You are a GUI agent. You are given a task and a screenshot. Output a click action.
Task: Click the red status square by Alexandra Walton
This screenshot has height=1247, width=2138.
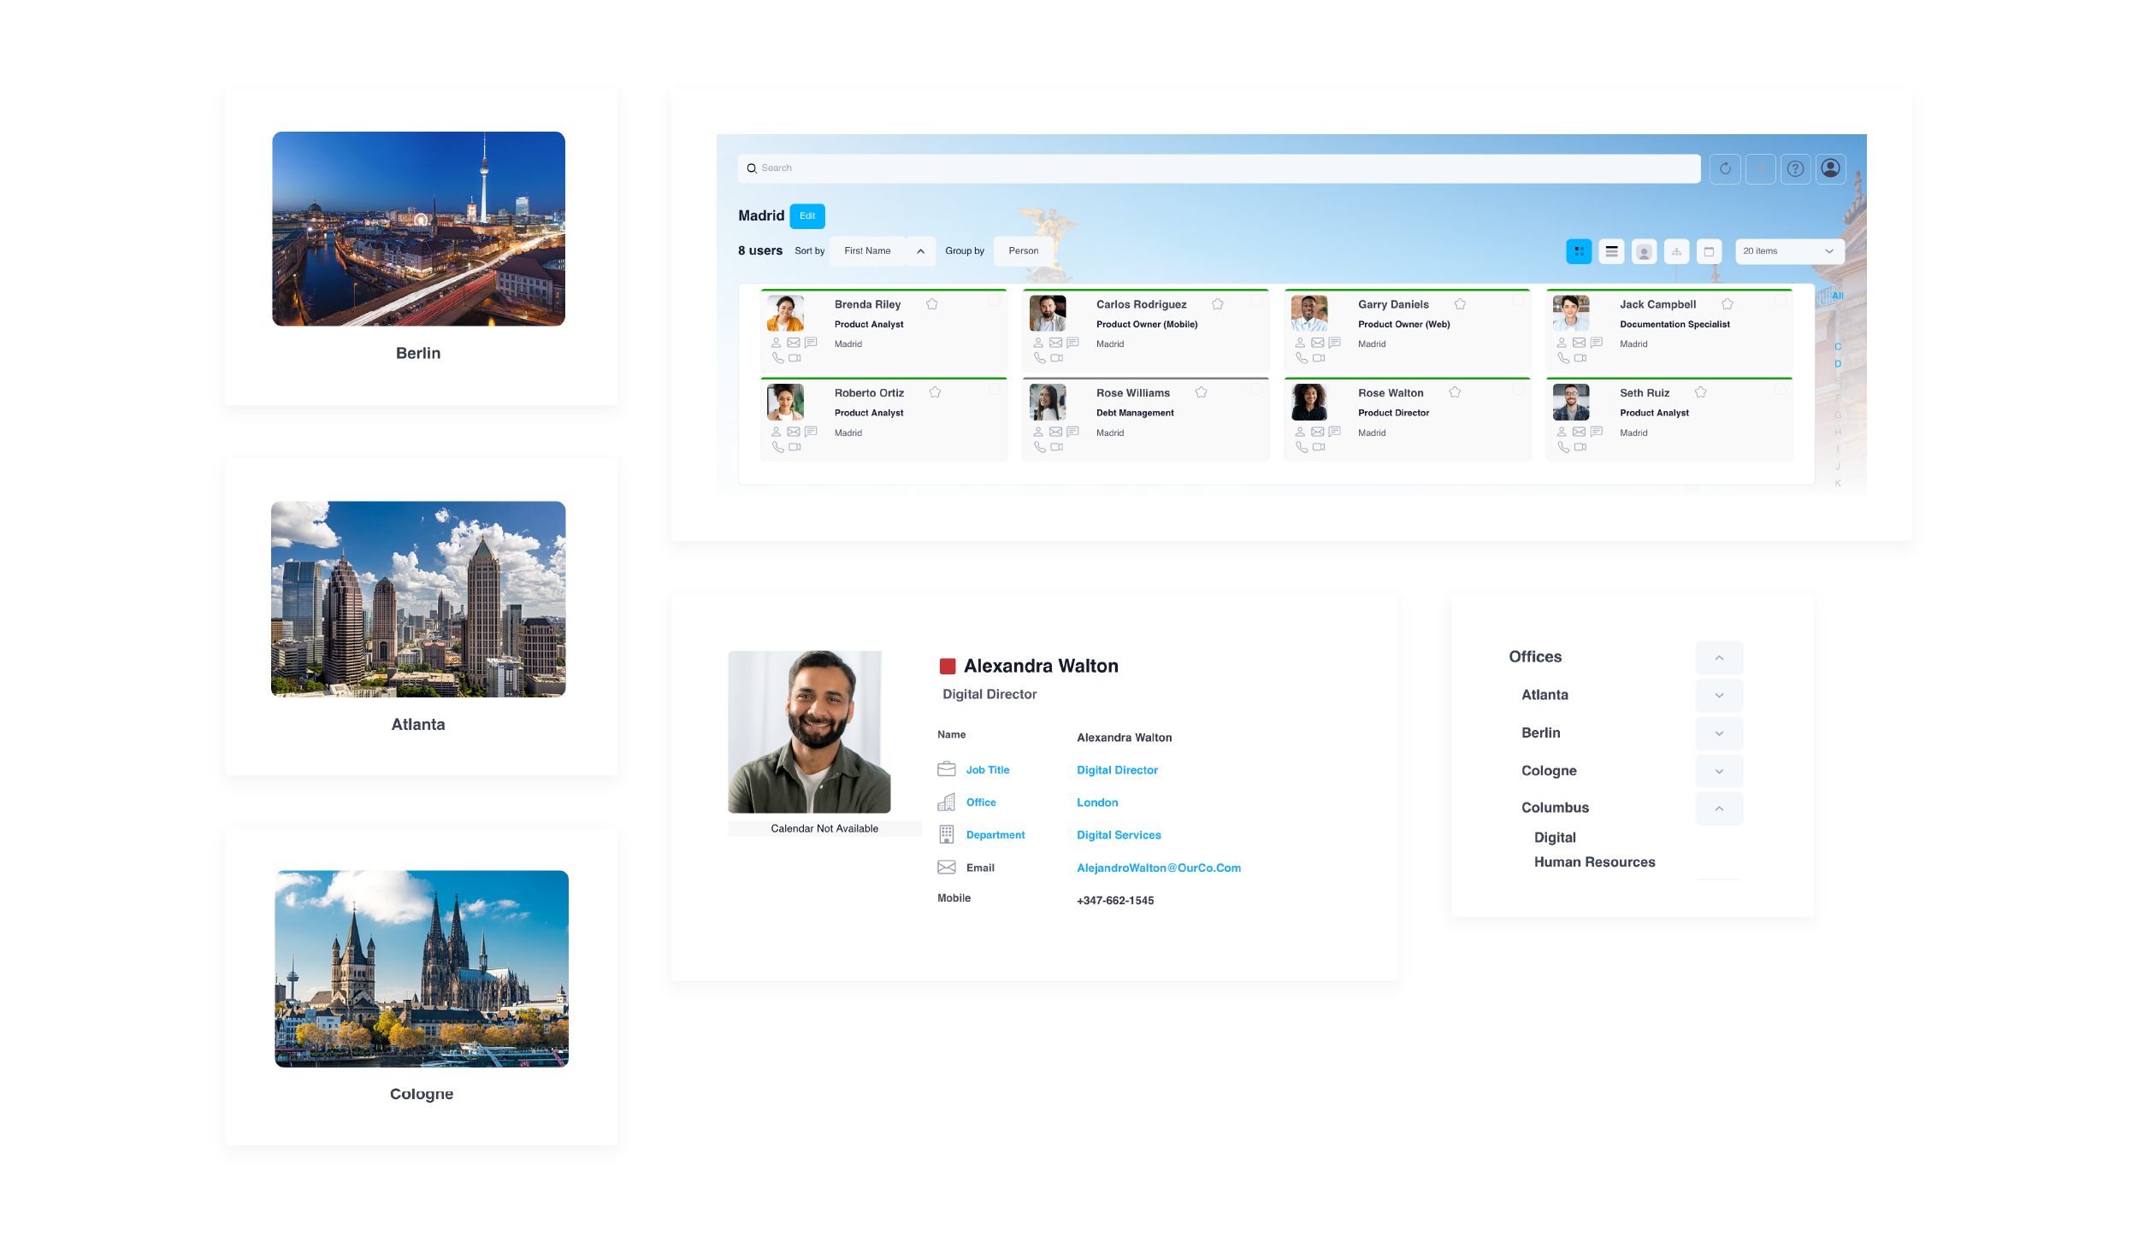[x=947, y=667]
